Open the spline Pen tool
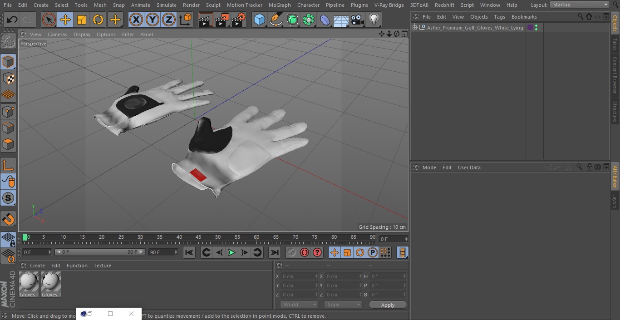The image size is (620, 320). pyautogui.click(x=276, y=20)
